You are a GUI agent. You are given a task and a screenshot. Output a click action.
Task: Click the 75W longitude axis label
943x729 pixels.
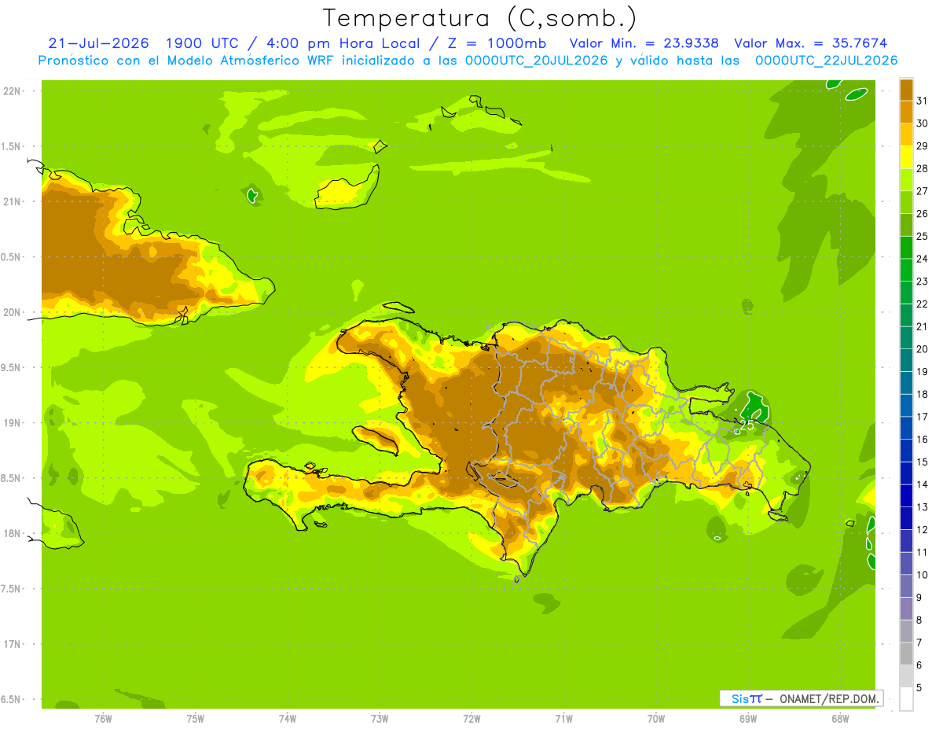pyautogui.click(x=196, y=719)
